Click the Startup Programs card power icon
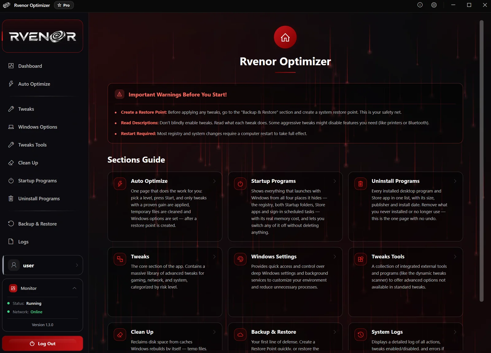491x353 pixels. pos(240,184)
